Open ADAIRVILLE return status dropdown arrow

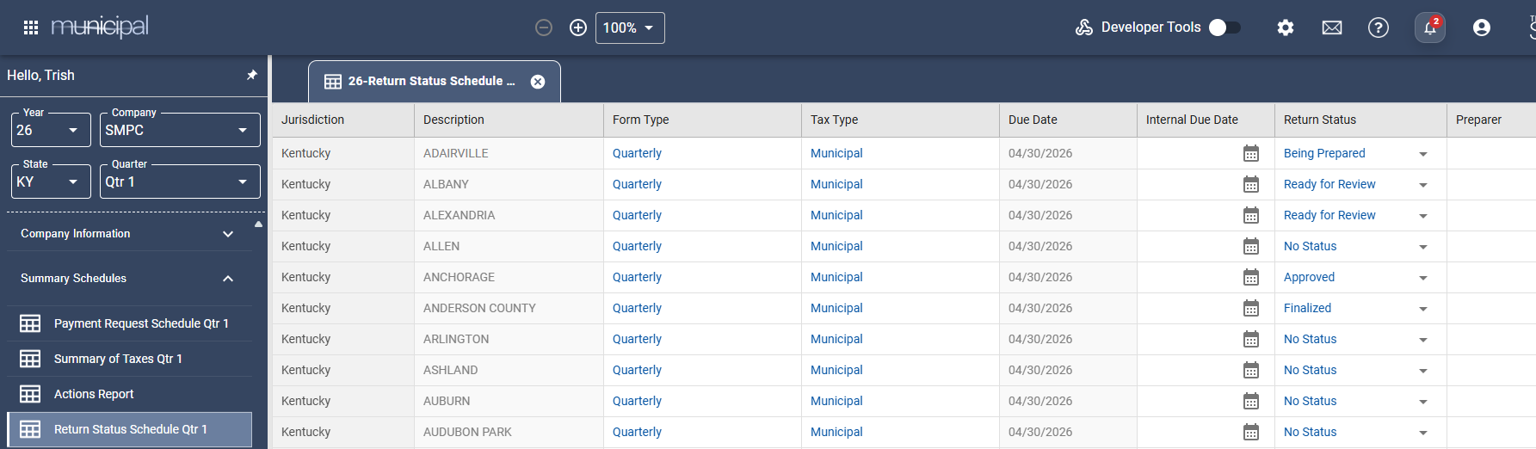[x=1423, y=154]
